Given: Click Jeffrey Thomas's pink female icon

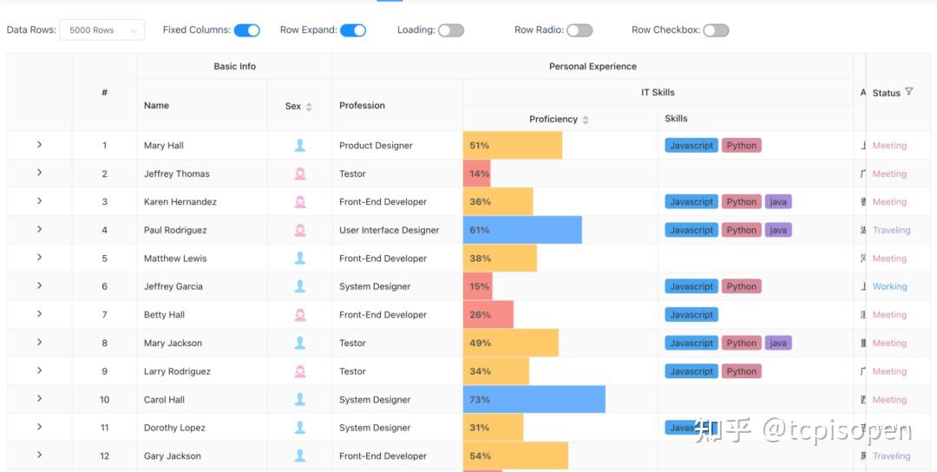Looking at the screenshot, I should click(x=300, y=174).
